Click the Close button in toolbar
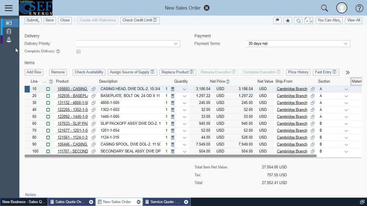 pos(65,20)
